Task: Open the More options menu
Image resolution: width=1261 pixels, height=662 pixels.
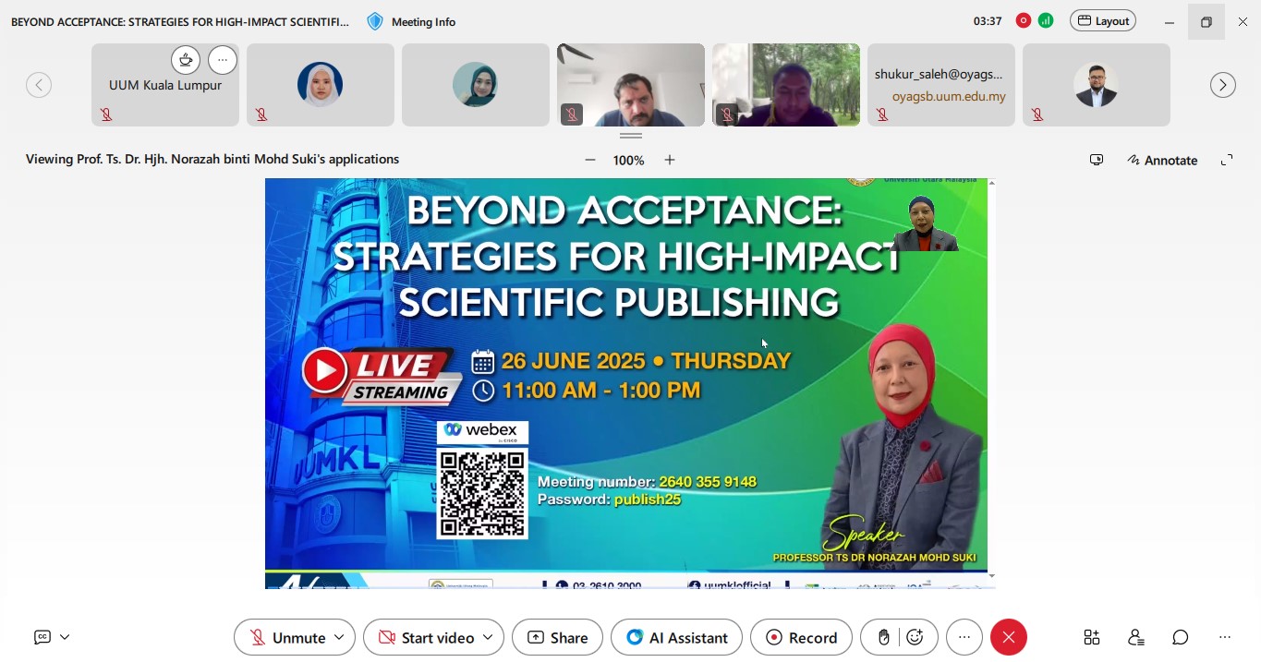Action: [x=964, y=637]
